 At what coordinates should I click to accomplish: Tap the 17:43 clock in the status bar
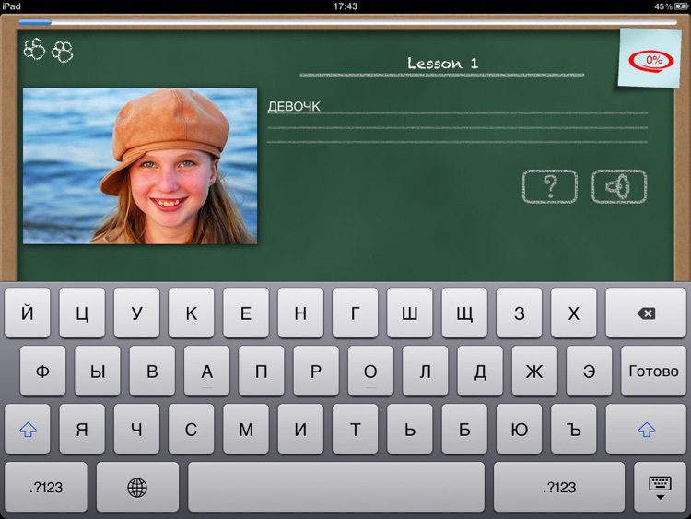pyautogui.click(x=345, y=6)
